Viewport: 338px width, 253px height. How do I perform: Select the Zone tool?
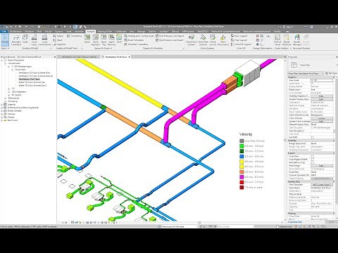pos(119,39)
